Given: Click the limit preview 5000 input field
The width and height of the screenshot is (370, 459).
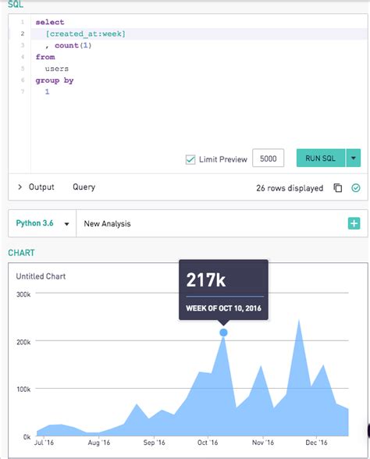Looking at the screenshot, I should pyautogui.click(x=269, y=158).
